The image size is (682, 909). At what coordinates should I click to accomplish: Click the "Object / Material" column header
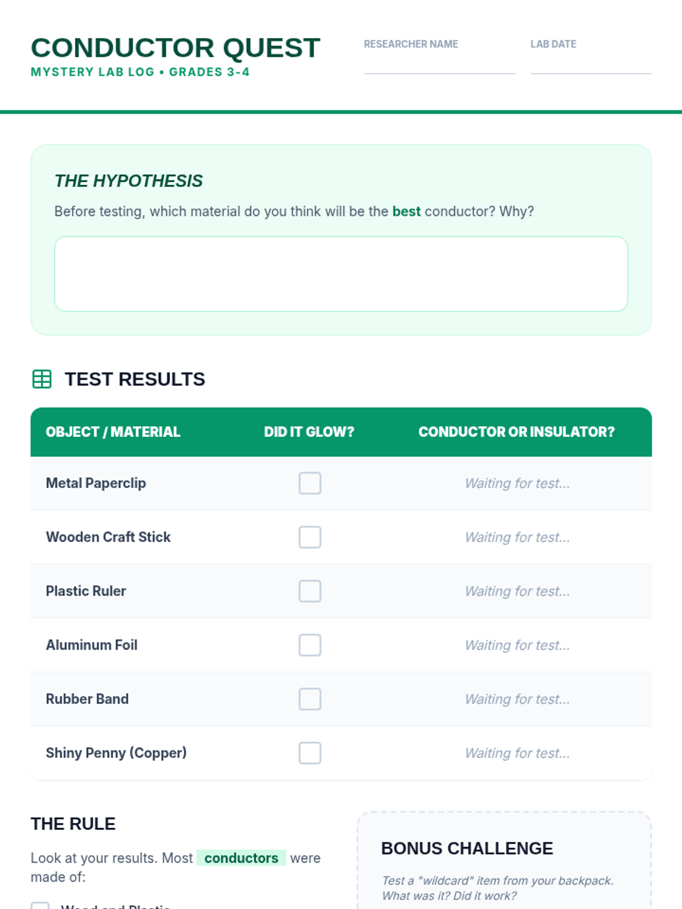(113, 432)
